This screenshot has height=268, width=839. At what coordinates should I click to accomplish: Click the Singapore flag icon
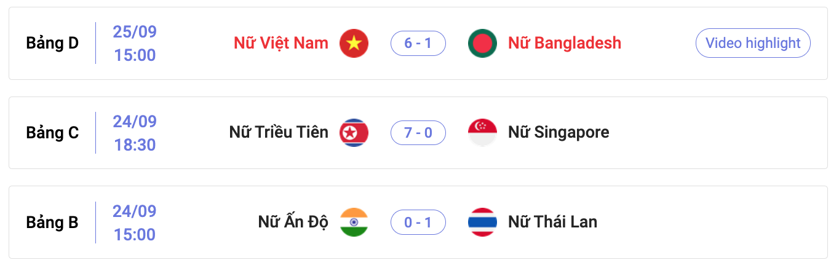(x=482, y=133)
